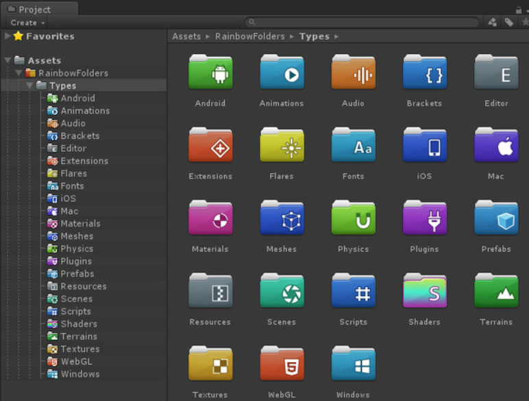Go to RainbowFolders in the breadcrumb path

click(x=250, y=36)
